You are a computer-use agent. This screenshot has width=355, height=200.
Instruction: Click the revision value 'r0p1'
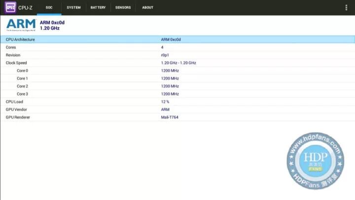165,55
